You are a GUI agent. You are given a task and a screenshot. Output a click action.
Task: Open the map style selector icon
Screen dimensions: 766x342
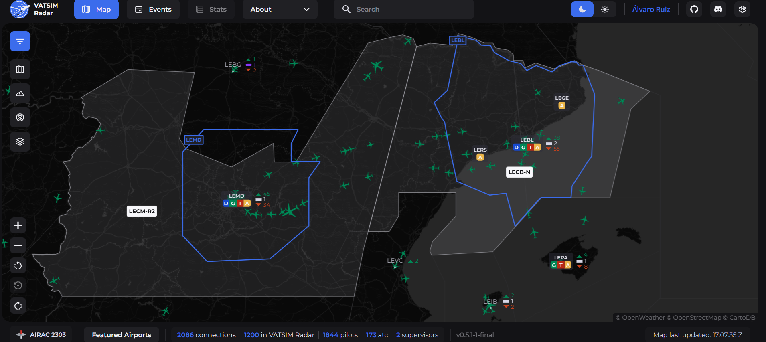click(x=20, y=69)
